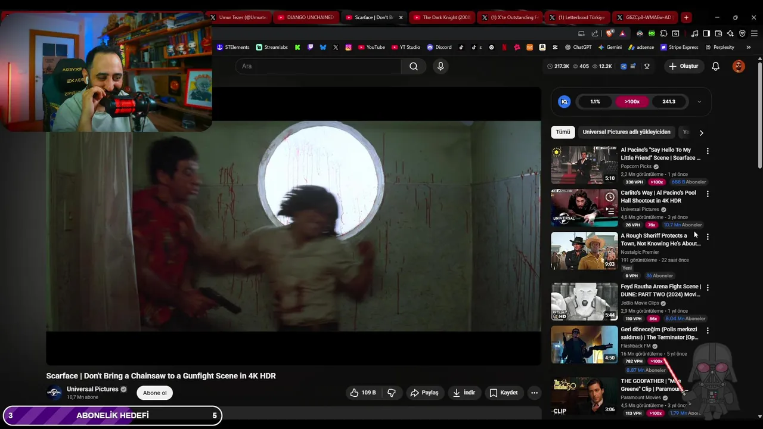The height and width of the screenshot is (429, 763).
Task: Open the Stripe Express bookmark
Action: click(x=679, y=47)
